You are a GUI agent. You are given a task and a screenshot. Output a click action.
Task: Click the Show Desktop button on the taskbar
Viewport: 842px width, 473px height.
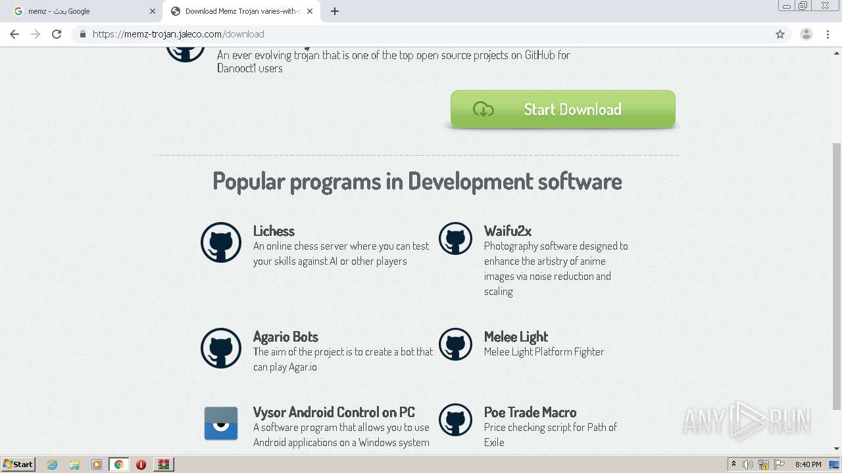point(835,464)
